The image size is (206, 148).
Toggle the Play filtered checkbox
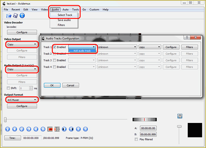136,139
